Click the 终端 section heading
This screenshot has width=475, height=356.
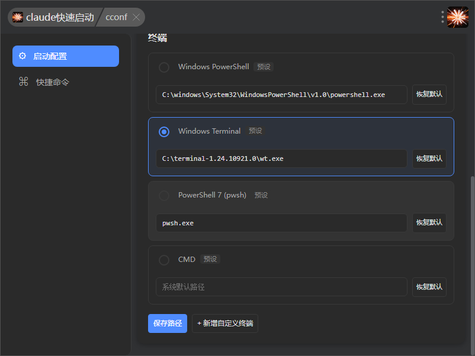[x=158, y=38]
